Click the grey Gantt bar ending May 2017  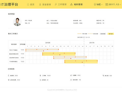click(x=70, y=58)
